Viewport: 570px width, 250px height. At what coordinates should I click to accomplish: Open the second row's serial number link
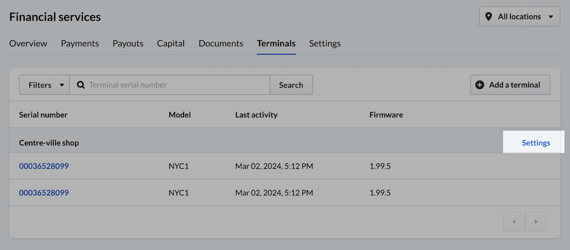[44, 193]
